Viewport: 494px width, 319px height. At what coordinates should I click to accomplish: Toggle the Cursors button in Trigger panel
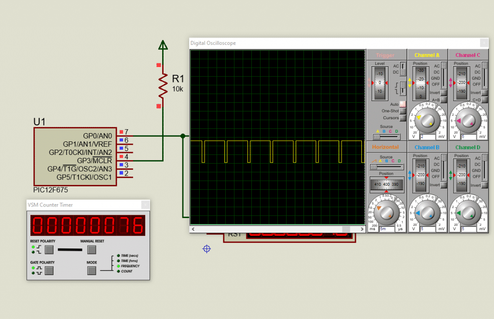pos(403,118)
